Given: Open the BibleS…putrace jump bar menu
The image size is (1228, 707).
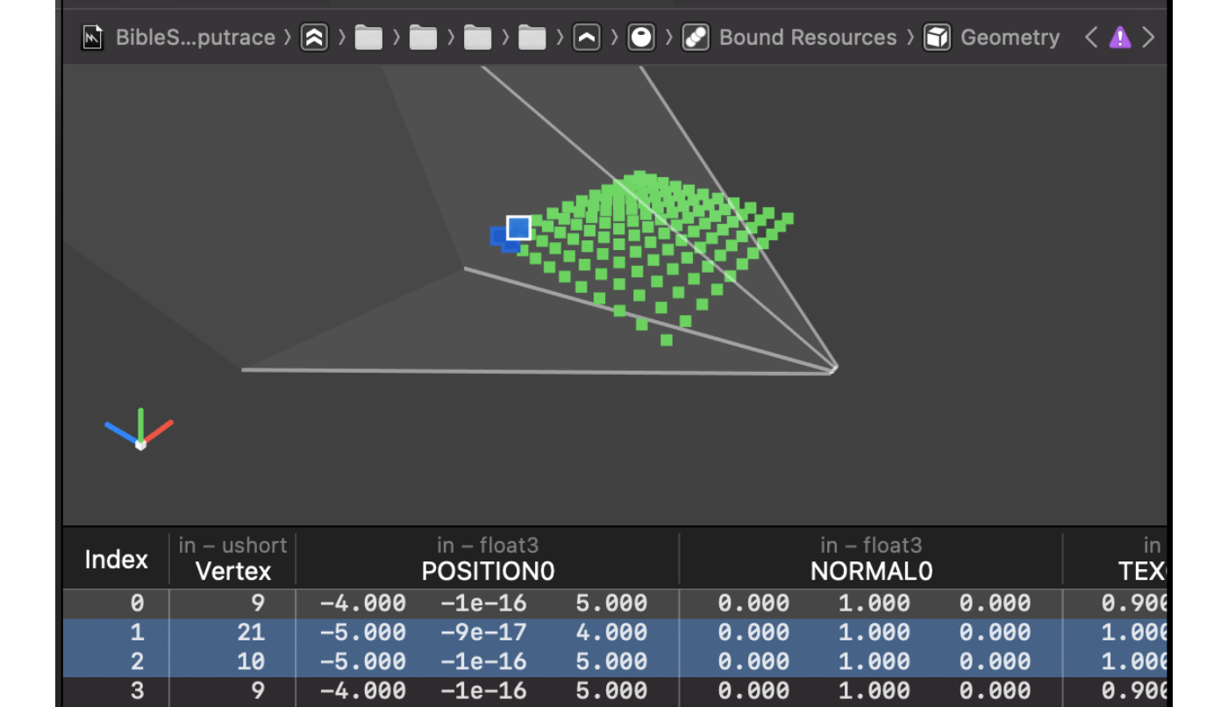Looking at the screenshot, I should click(195, 37).
